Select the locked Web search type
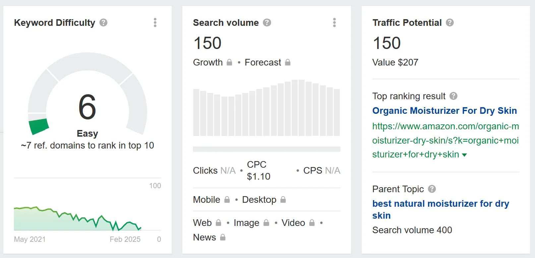 click(x=207, y=223)
